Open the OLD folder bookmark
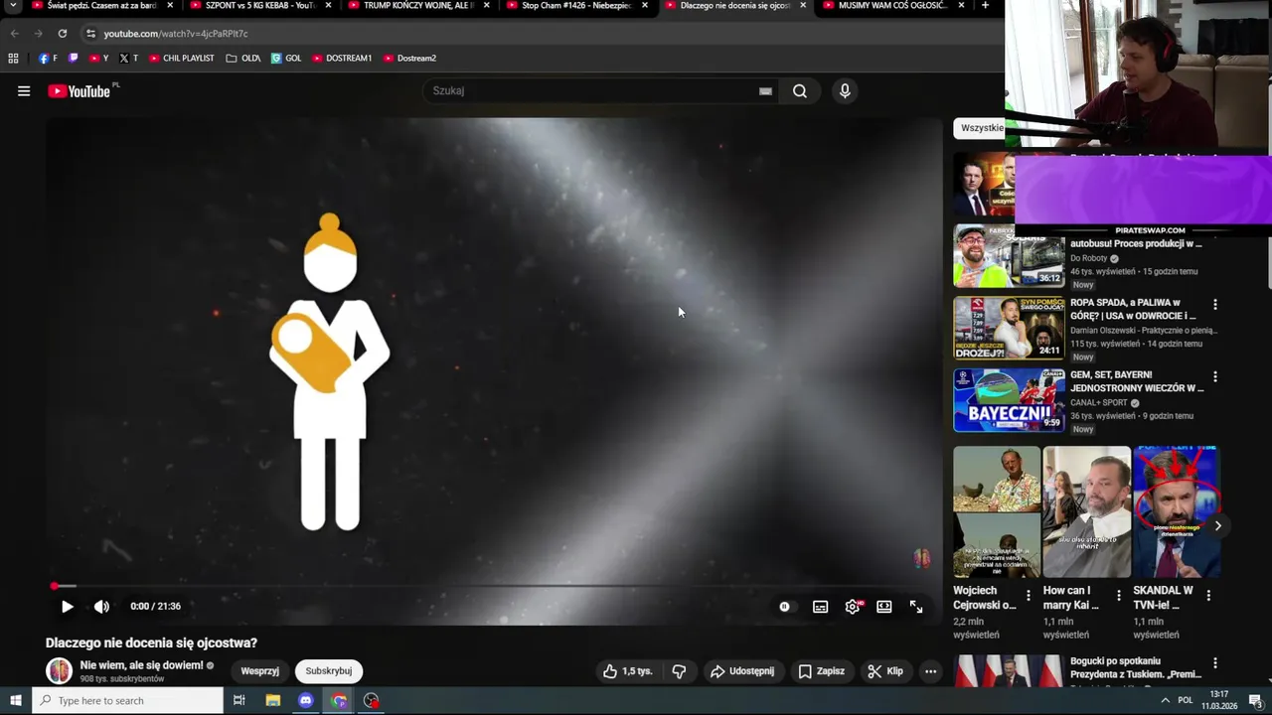 [243, 59]
